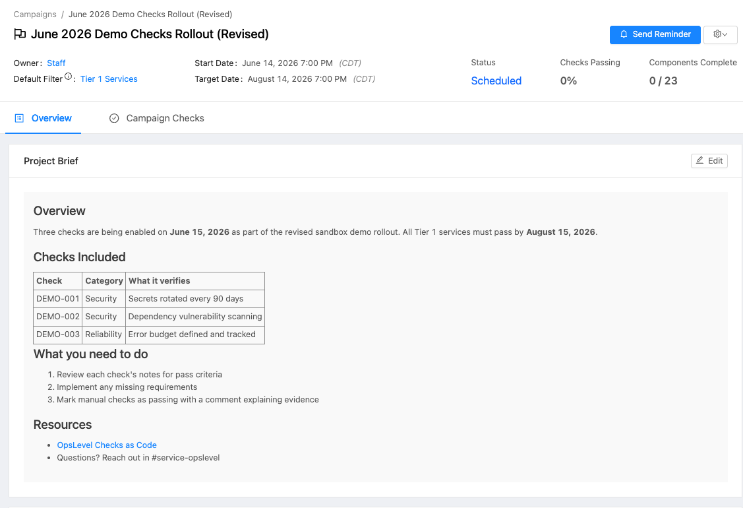Select the DEMO-001 cell in the table
The image size is (743, 508).
point(58,299)
